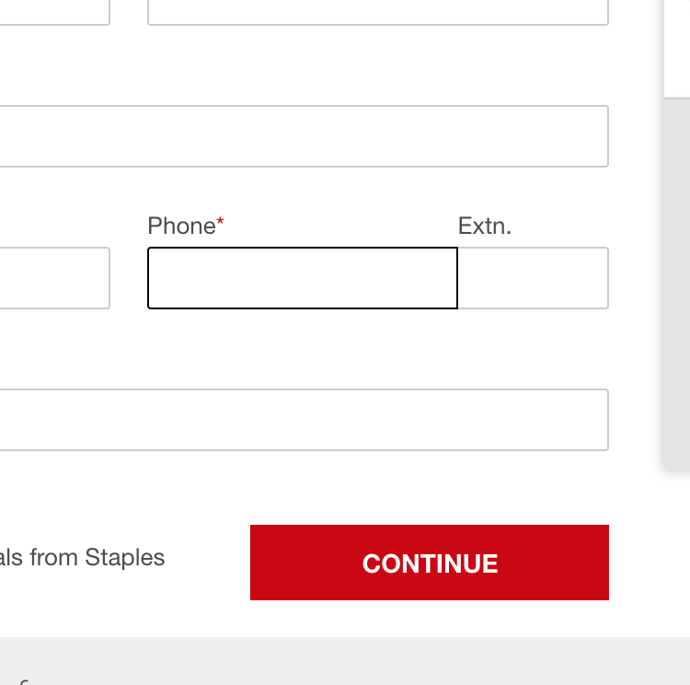Select the partially visible field left of Phone
This screenshot has height=685, width=690.
point(54,278)
